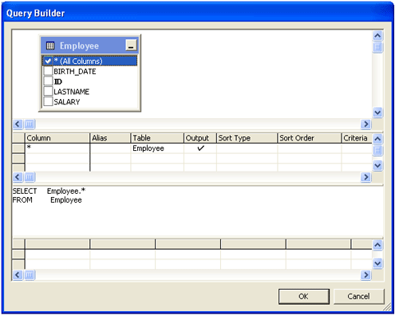Click the Sort Type column header
The width and height of the screenshot is (399, 316).
coord(247,138)
